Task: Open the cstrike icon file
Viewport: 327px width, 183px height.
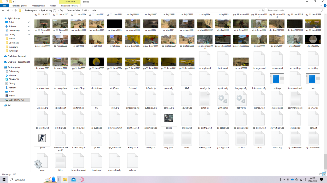Action: [x=168, y=119]
